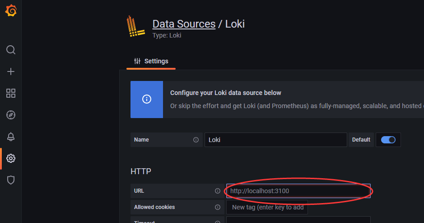Click the Timeout input field
424x223 pixels.
click(x=298, y=220)
